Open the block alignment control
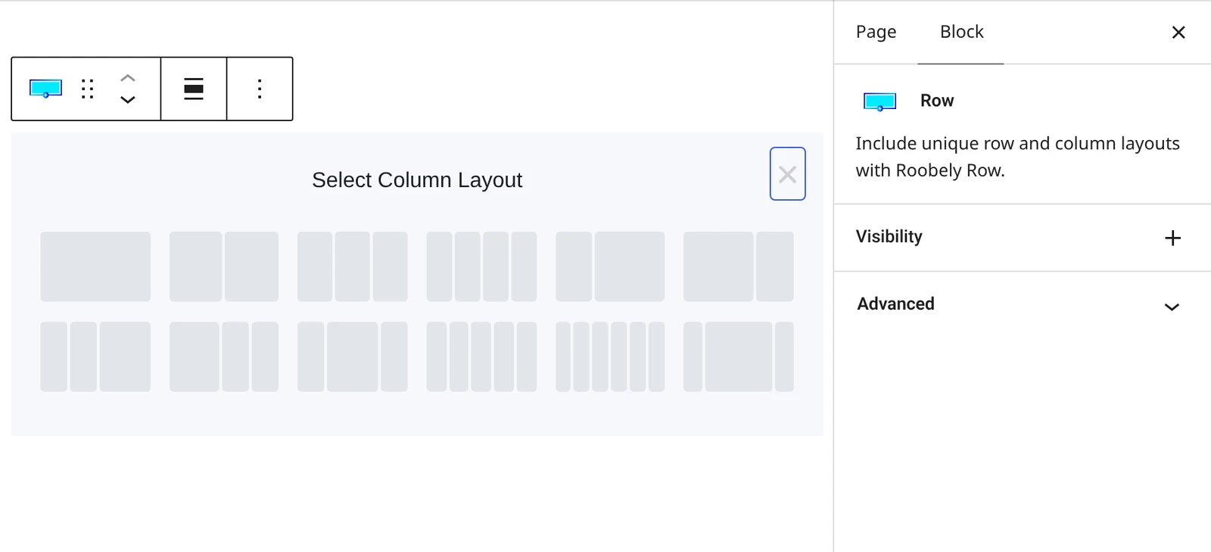 tap(194, 89)
